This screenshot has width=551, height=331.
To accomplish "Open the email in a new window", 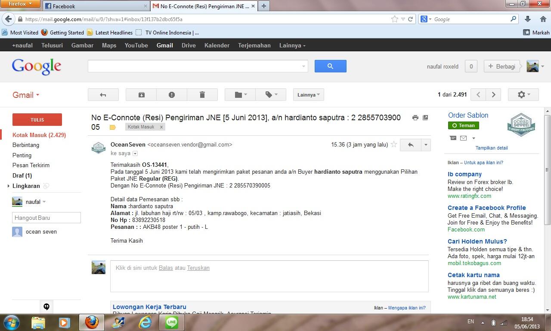I will 425,118.
